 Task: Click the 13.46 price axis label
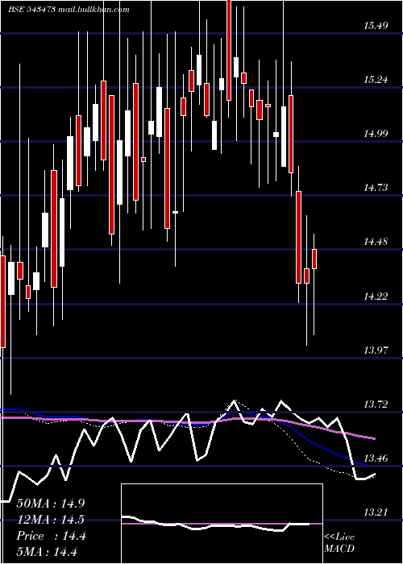point(376,458)
